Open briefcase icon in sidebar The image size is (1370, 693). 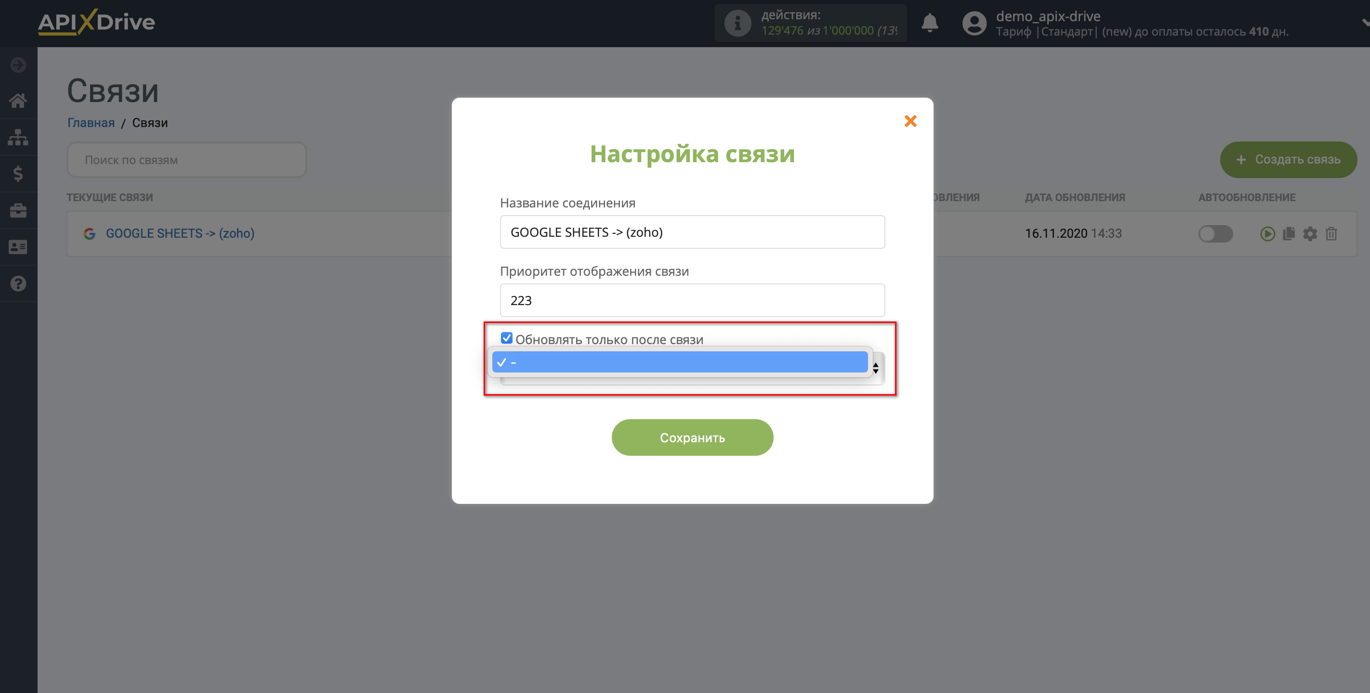coord(18,210)
